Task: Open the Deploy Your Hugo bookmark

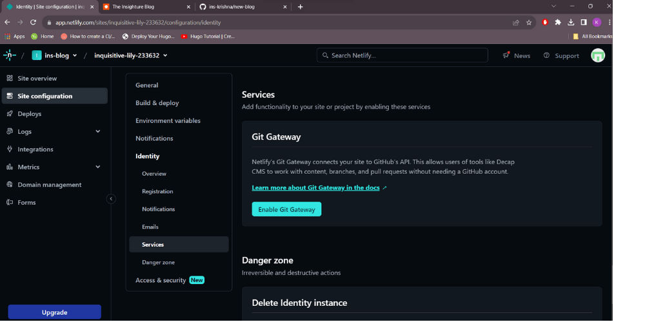Action: [x=148, y=36]
